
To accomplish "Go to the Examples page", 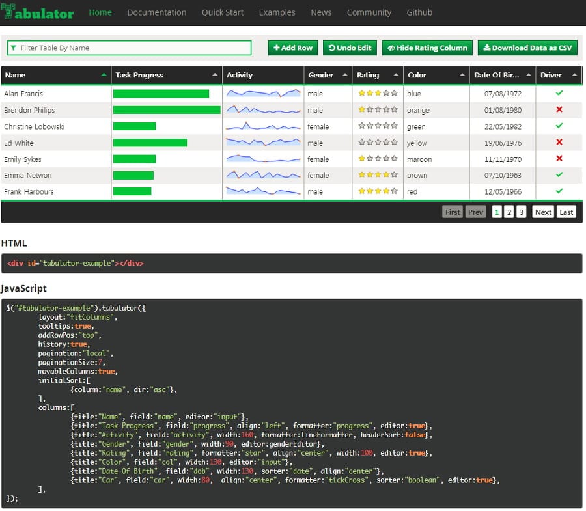I will pos(277,12).
